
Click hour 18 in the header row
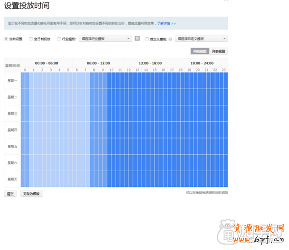tap(181, 70)
